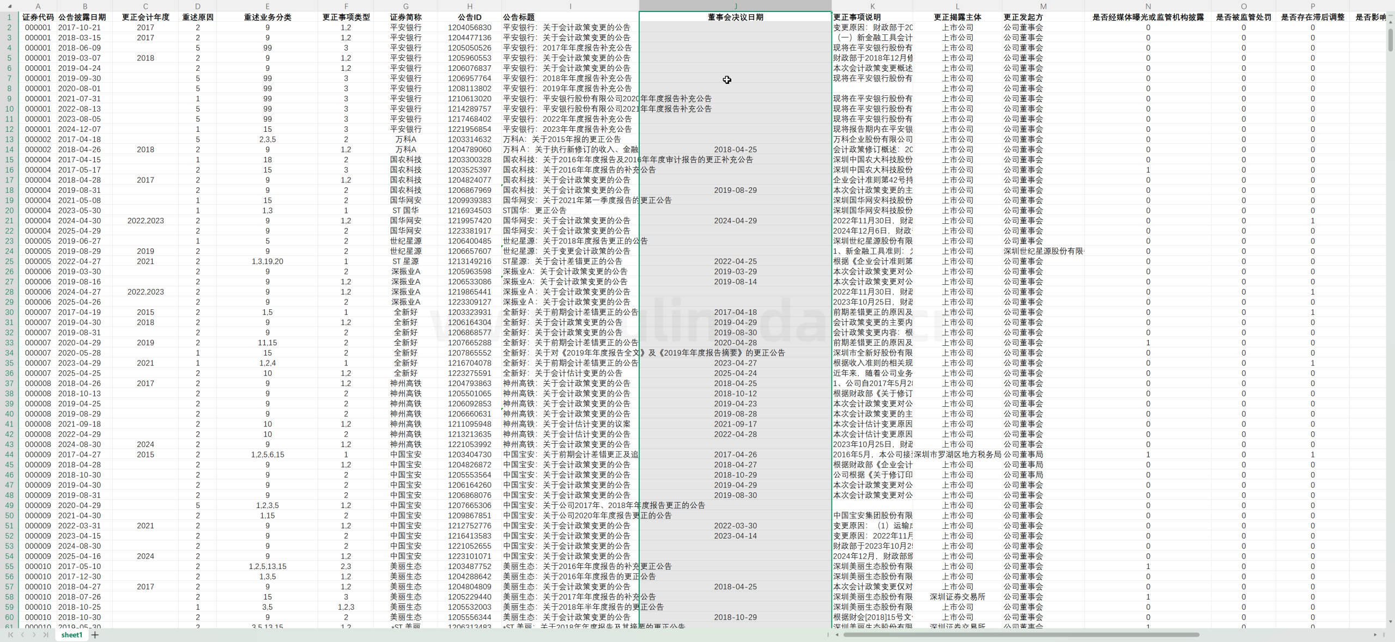Click the 证券简称 header cell
The image size is (1395, 642).
(406, 17)
